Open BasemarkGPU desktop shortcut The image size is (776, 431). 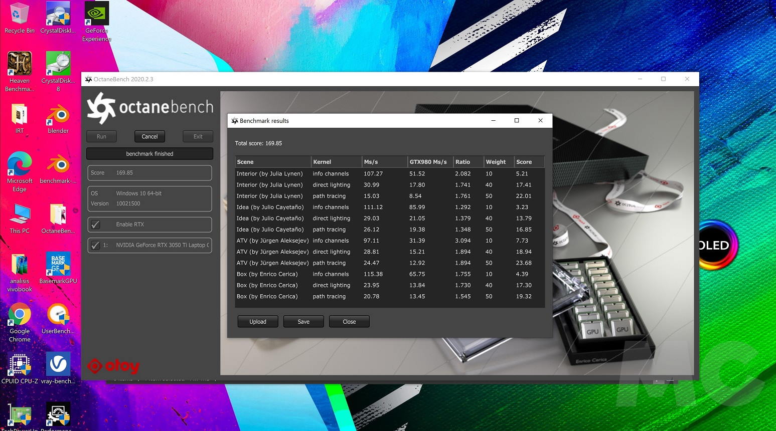tap(58, 265)
